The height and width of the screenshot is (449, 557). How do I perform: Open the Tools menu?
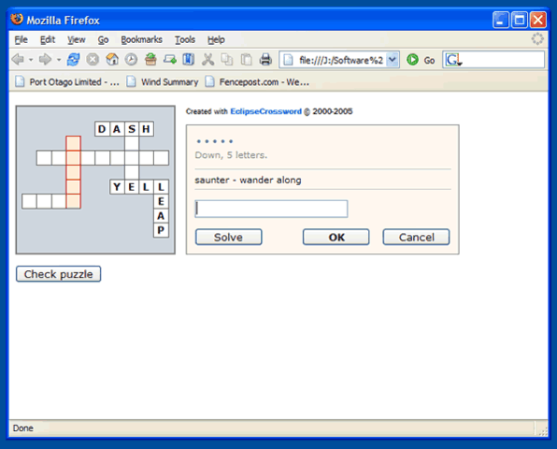185,39
